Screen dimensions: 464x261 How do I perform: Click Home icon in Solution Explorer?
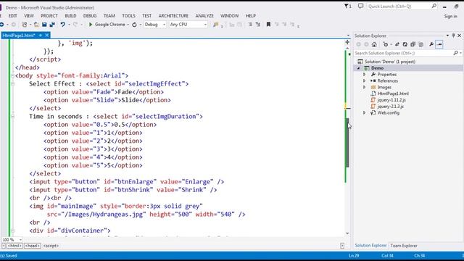[x=374, y=44]
